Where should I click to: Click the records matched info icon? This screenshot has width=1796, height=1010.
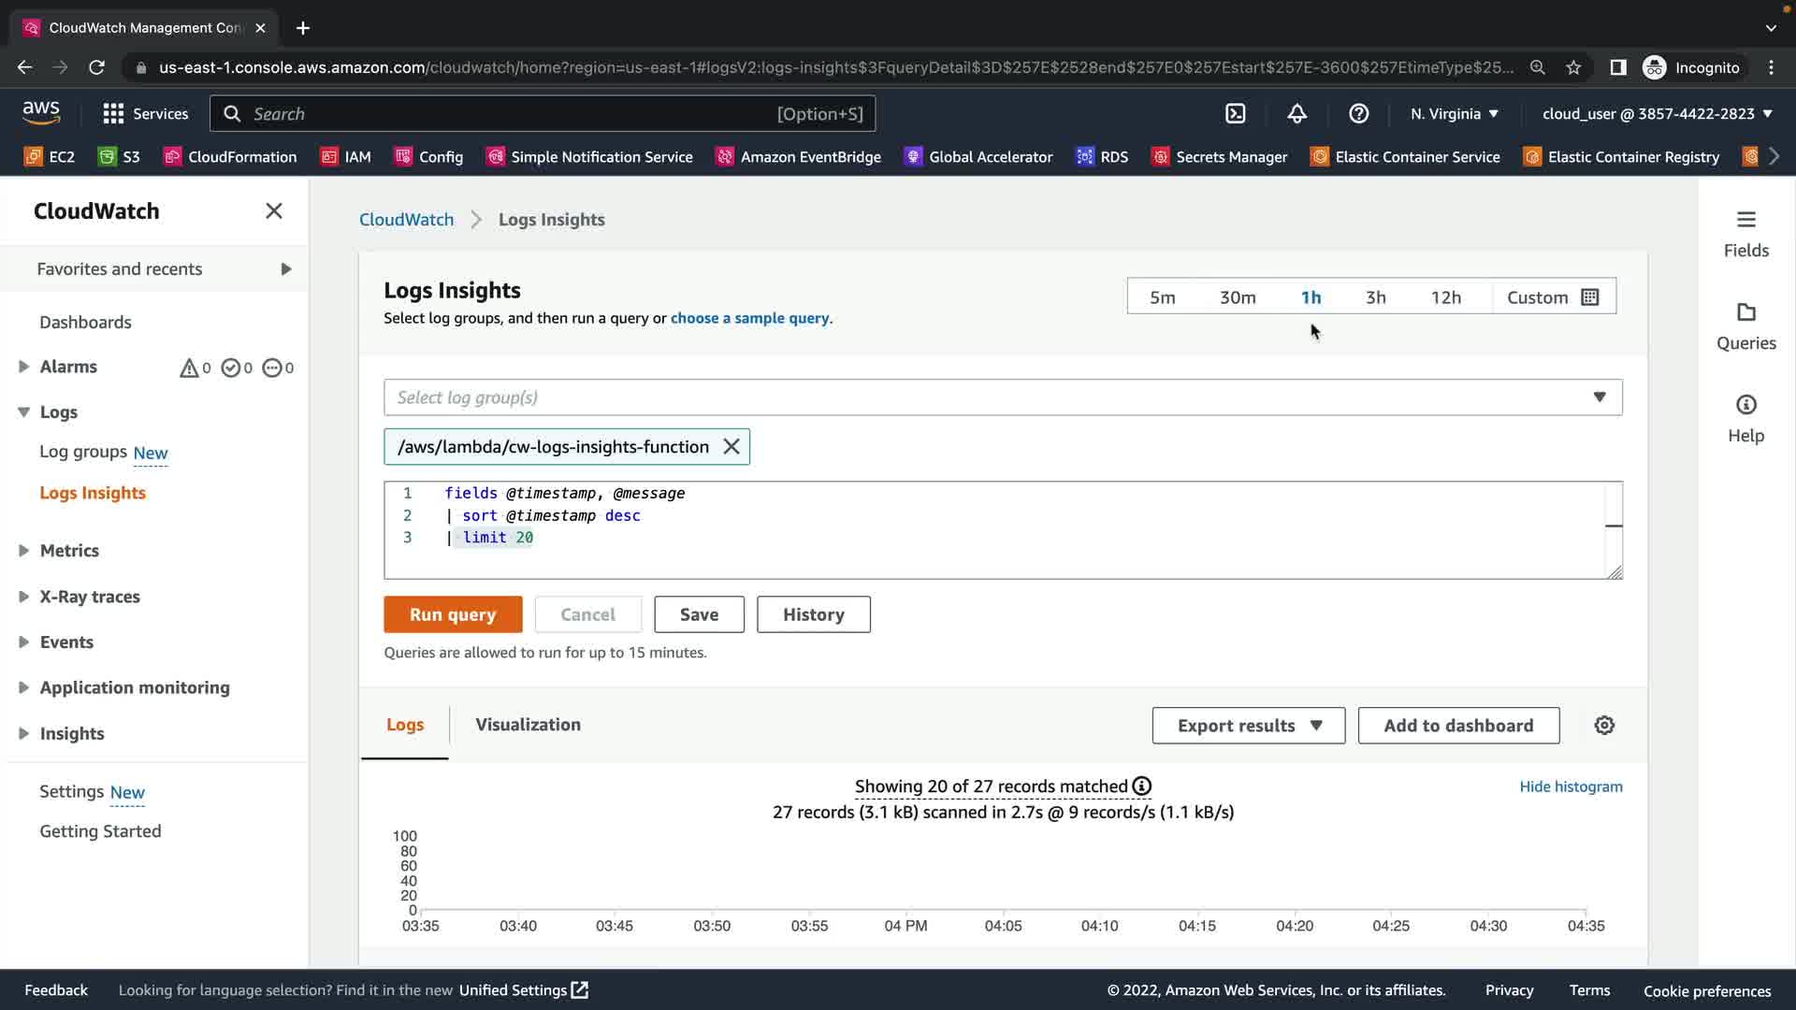pyautogui.click(x=1141, y=786)
